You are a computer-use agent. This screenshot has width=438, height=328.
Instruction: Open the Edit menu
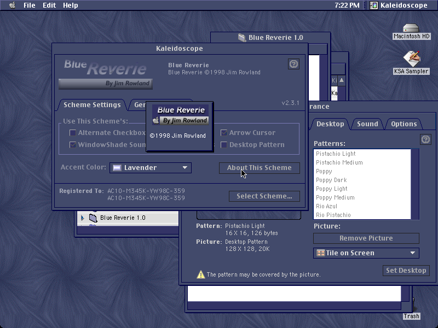pos(49,5)
